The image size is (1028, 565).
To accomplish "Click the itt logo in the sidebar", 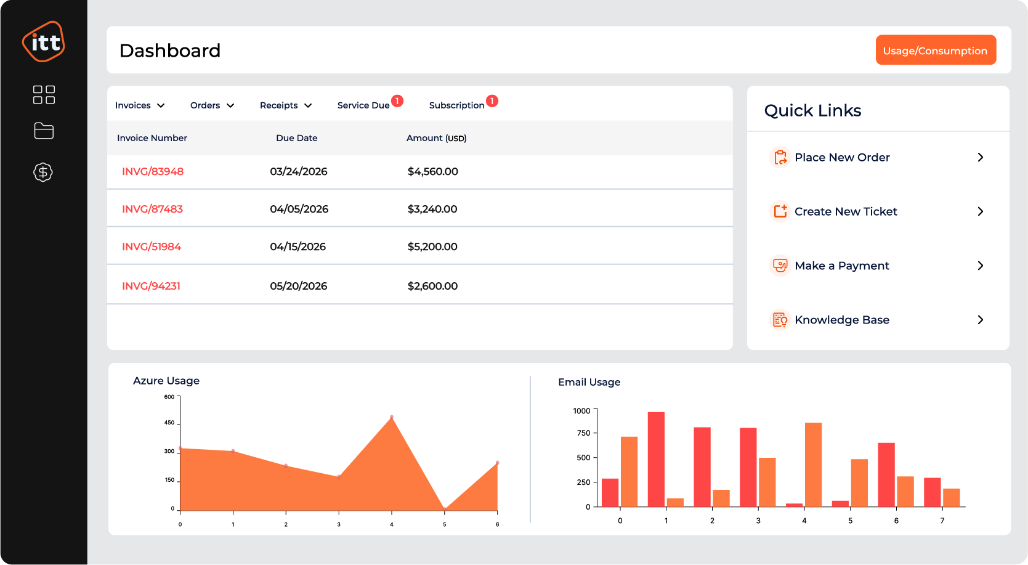I will 44,42.
